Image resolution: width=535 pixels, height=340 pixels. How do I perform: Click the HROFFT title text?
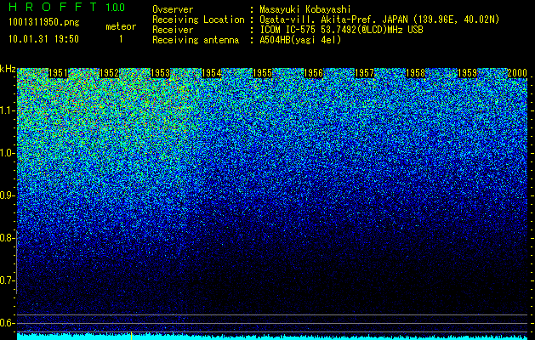(53, 7)
